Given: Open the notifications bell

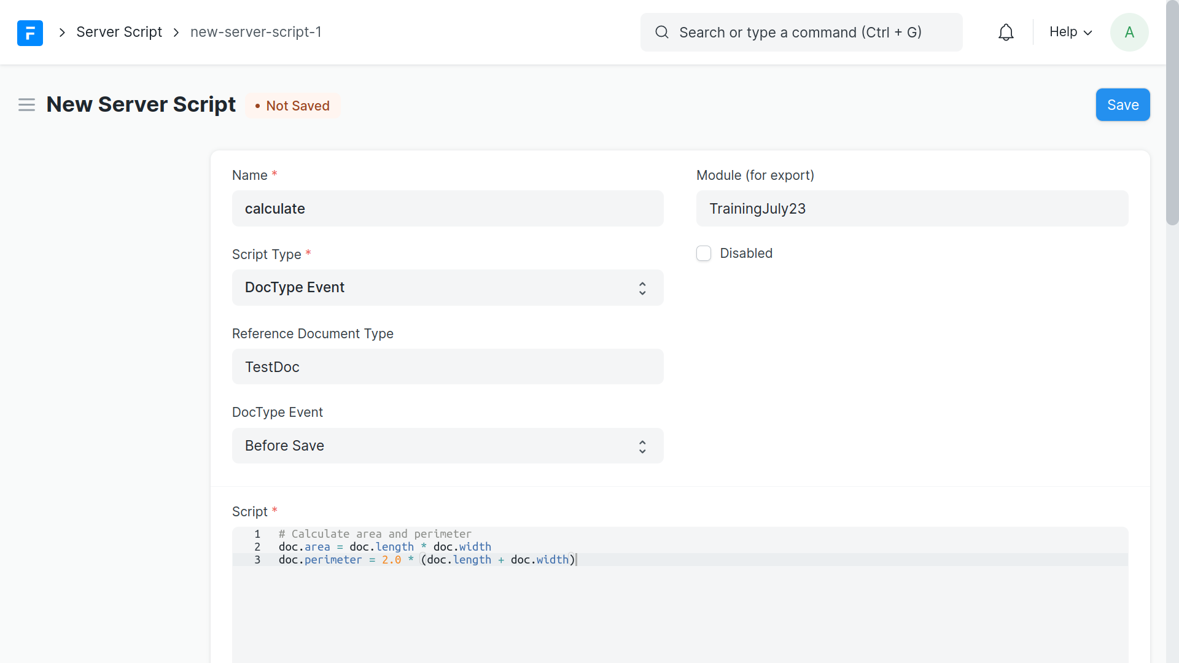Looking at the screenshot, I should point(1006,33).
